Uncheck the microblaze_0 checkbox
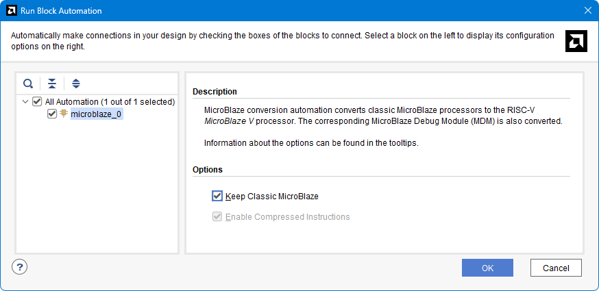This screenshot has height=291, width=599. point(52,114)
